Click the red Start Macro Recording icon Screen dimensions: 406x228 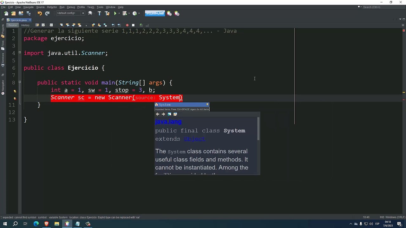click(127, 25)
